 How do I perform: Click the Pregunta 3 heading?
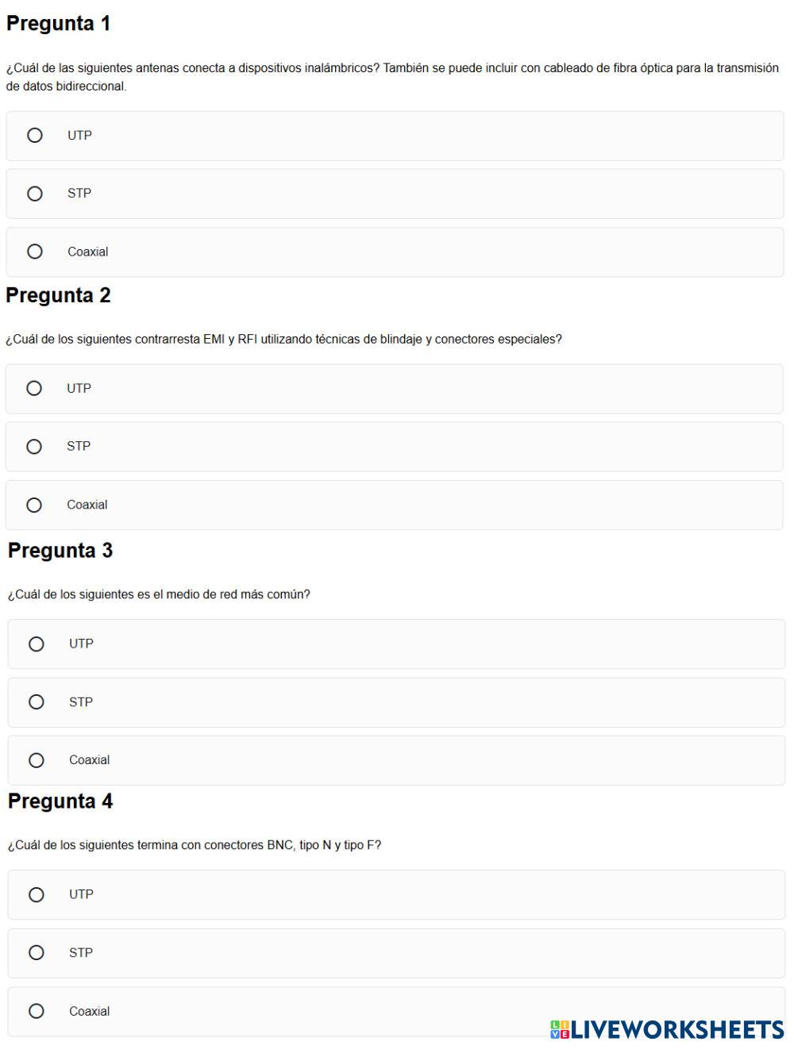pos(60,551)
